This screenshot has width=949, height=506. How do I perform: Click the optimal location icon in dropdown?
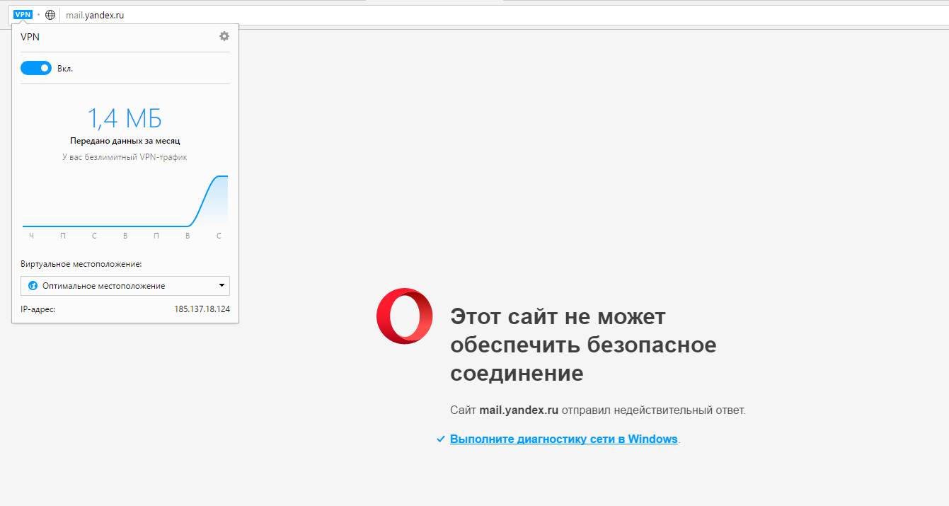click(x=33, y=286)
